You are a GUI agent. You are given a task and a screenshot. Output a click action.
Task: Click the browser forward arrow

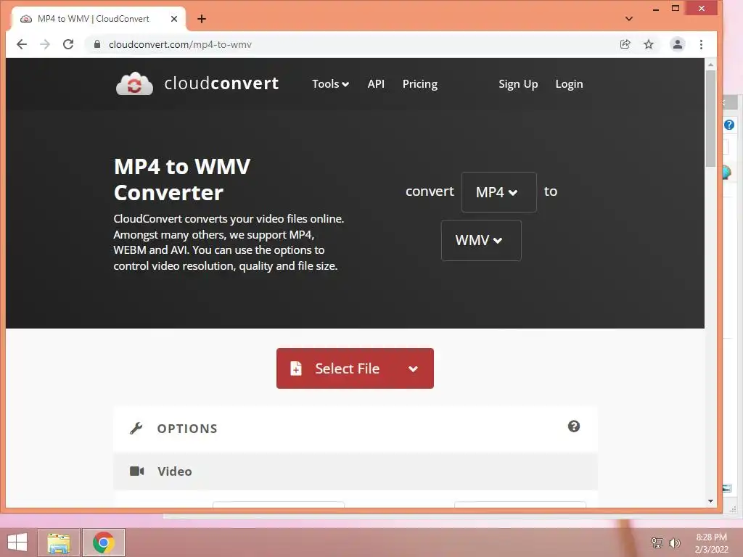(x=45, y=44)
